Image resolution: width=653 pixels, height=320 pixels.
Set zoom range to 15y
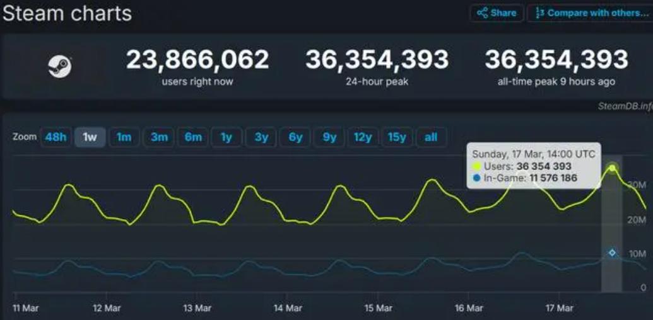pos(397,137)
